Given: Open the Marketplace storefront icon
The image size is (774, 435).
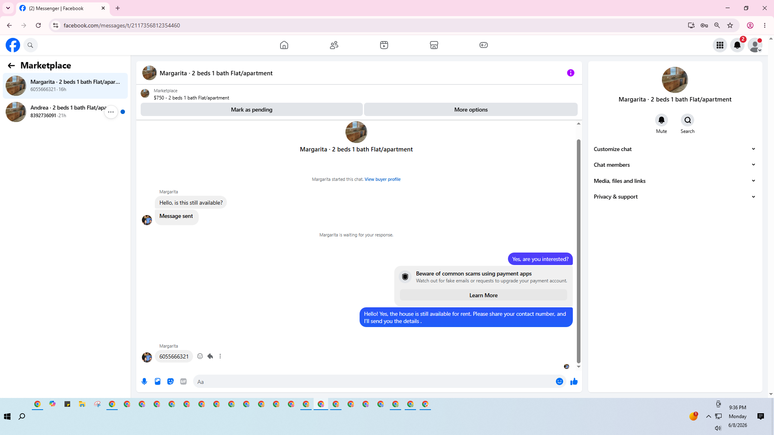Looking at the screenshot, I should [x=434, y=45].
